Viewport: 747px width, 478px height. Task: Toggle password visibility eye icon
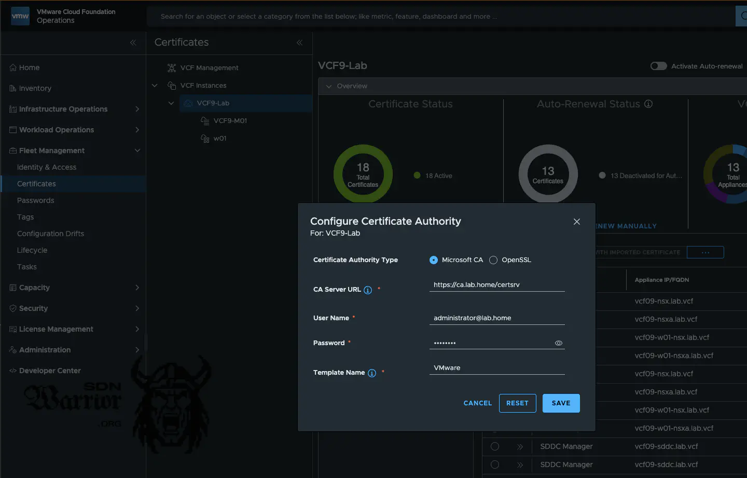click(559, 343)
